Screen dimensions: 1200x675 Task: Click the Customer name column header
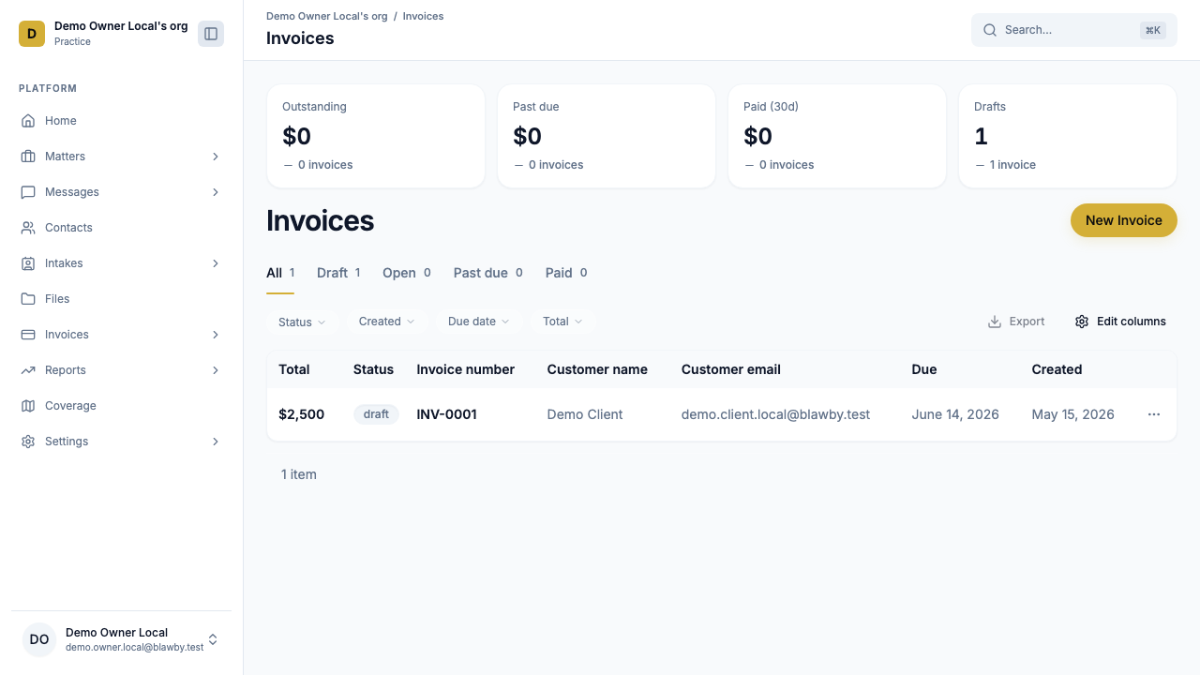tap(597, 369)
